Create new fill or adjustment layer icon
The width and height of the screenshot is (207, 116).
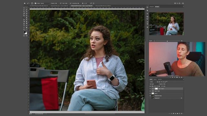pyautogui.click(x=176, y=113)
